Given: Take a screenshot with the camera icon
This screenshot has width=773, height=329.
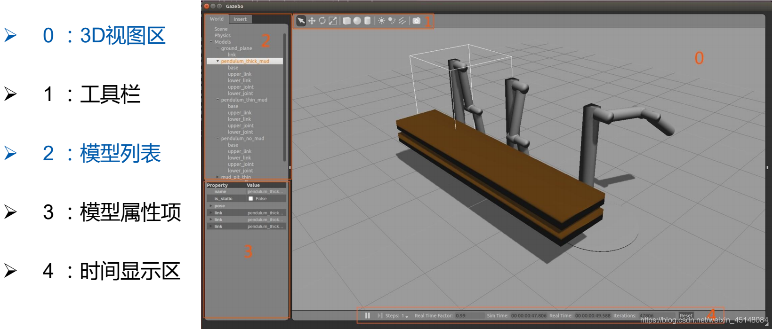Looking at the screenshot, I should pyautogui.click(x=417, y=21).
